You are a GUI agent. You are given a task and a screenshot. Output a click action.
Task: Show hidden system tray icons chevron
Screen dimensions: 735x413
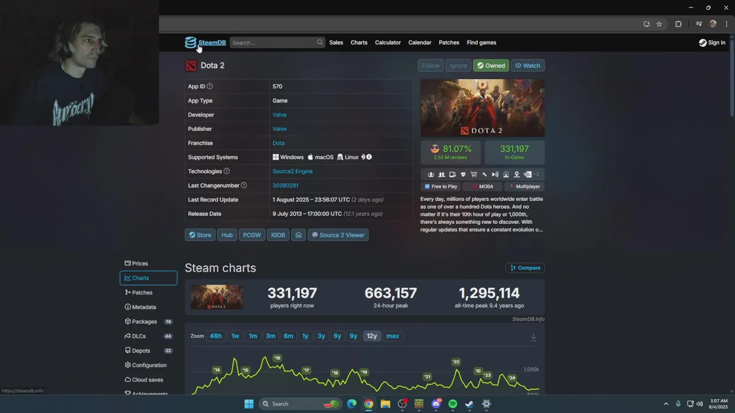(666, 404)
